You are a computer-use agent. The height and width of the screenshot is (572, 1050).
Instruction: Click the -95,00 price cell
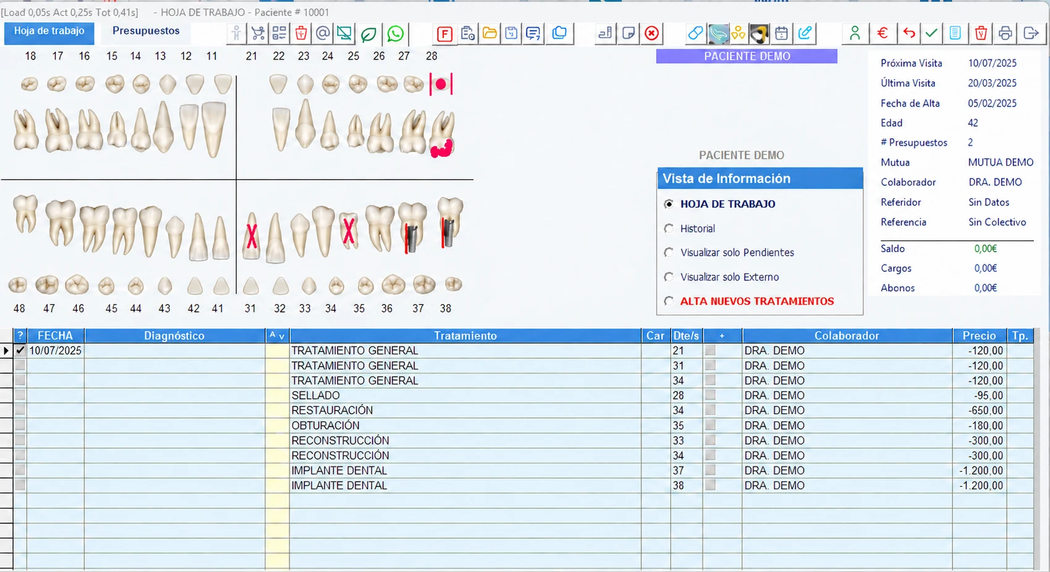click(979, 395)
